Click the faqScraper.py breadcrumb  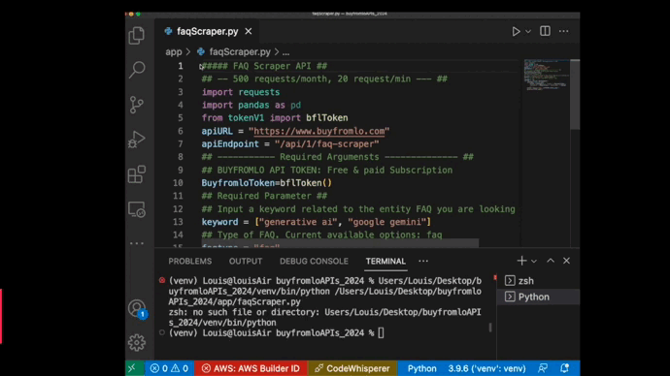pos(240,52)
